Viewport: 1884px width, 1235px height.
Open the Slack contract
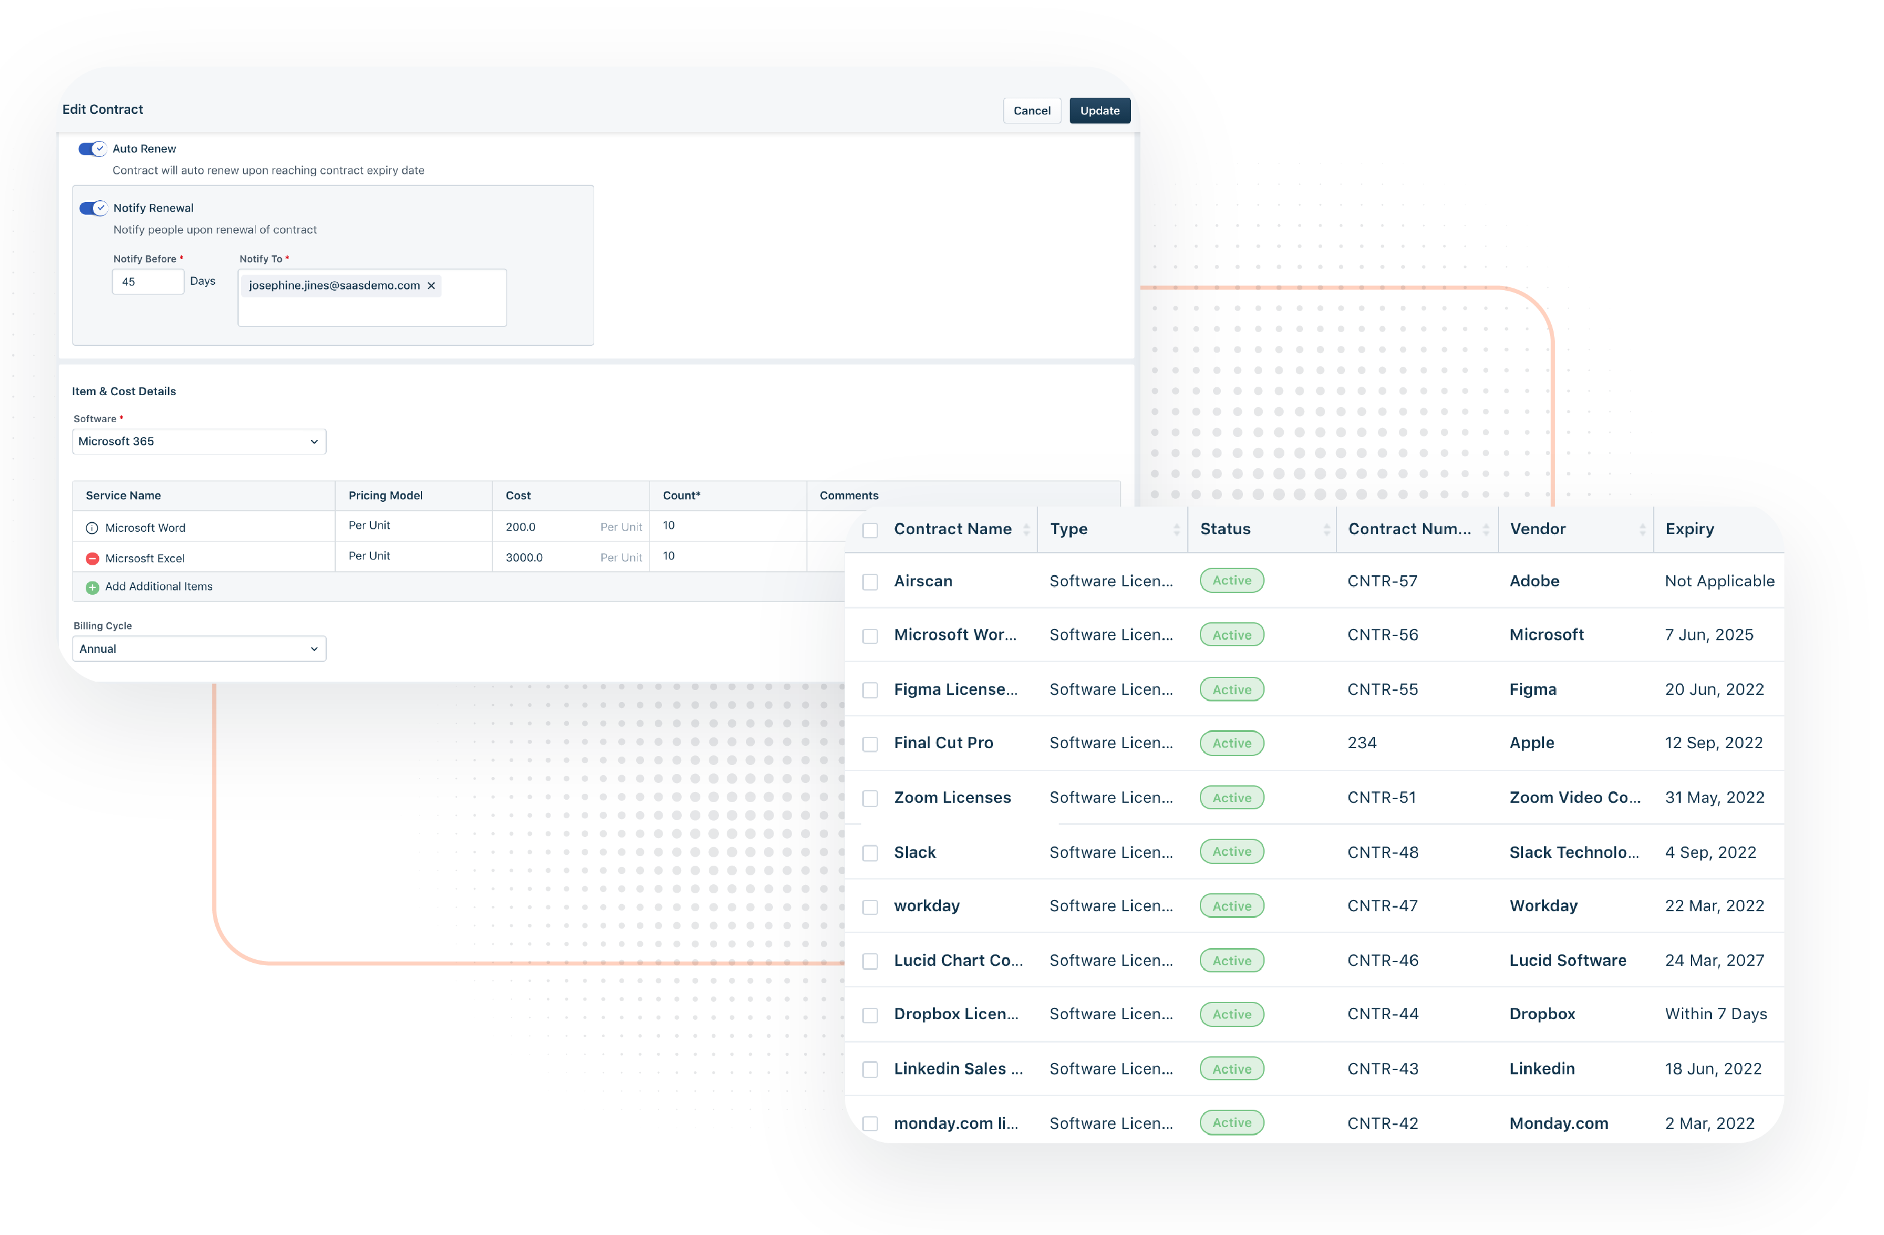click(x=914, y=852)
